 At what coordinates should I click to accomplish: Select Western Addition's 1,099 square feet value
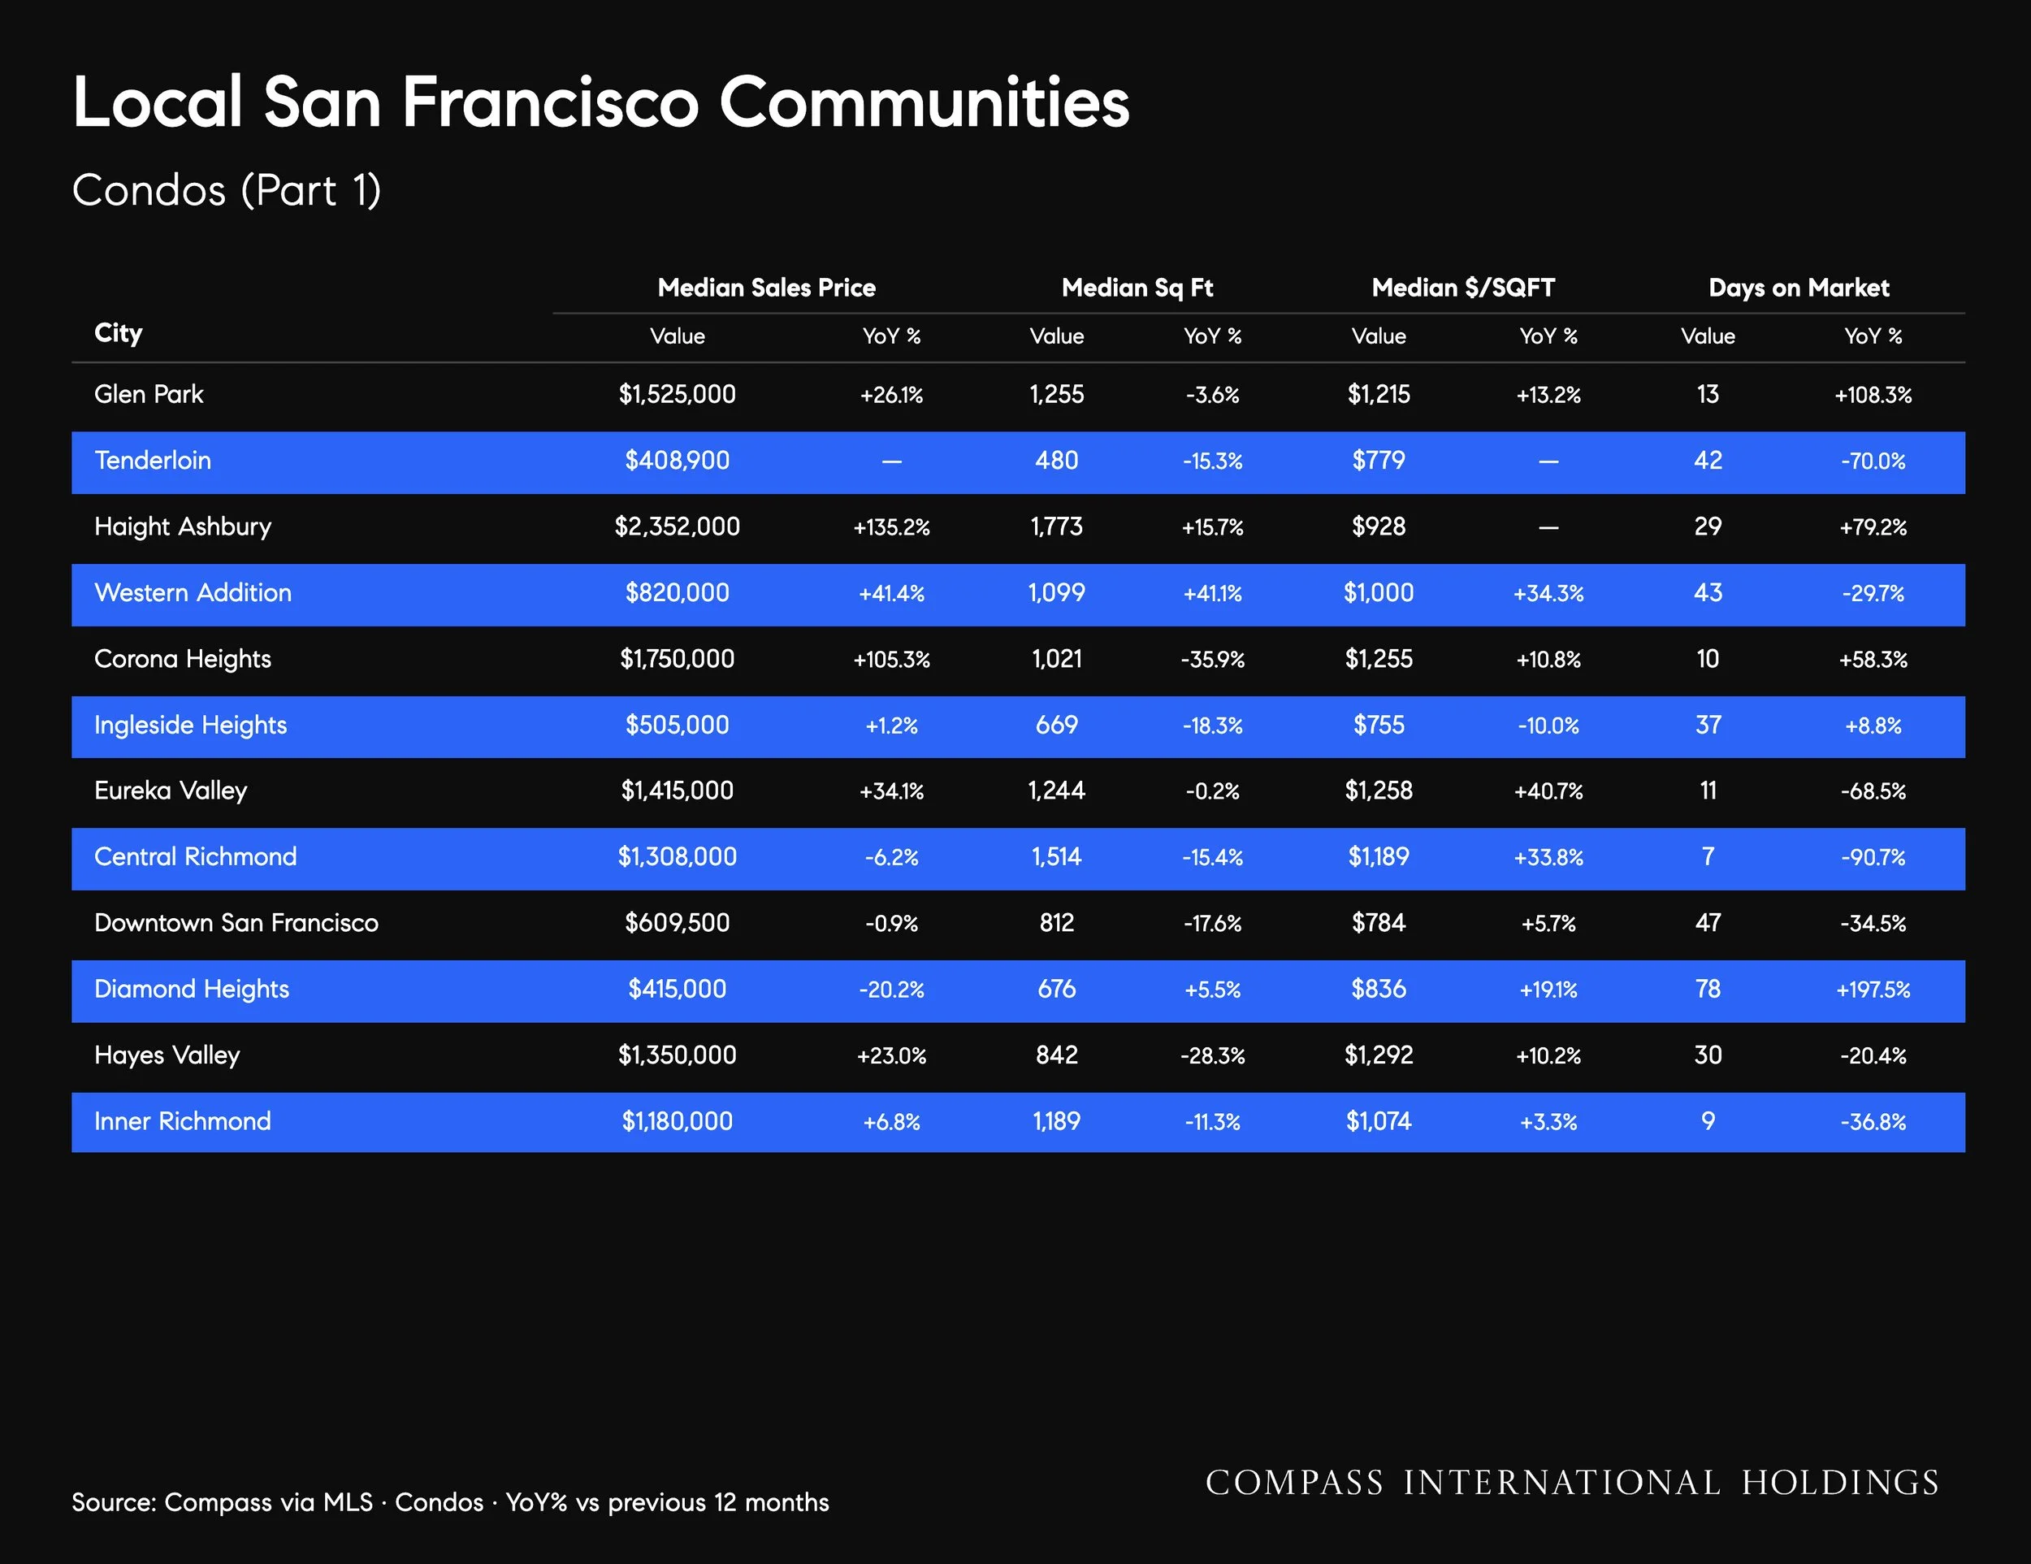tap(1056, 592)
